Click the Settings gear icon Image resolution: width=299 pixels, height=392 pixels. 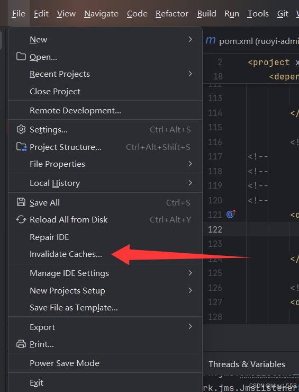(x=21, y=129)
